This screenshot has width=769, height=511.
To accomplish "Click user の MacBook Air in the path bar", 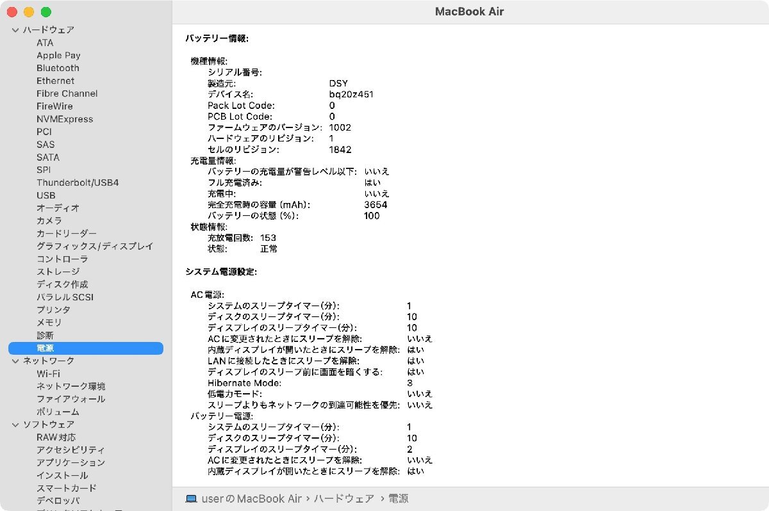I will coord(251,499).
